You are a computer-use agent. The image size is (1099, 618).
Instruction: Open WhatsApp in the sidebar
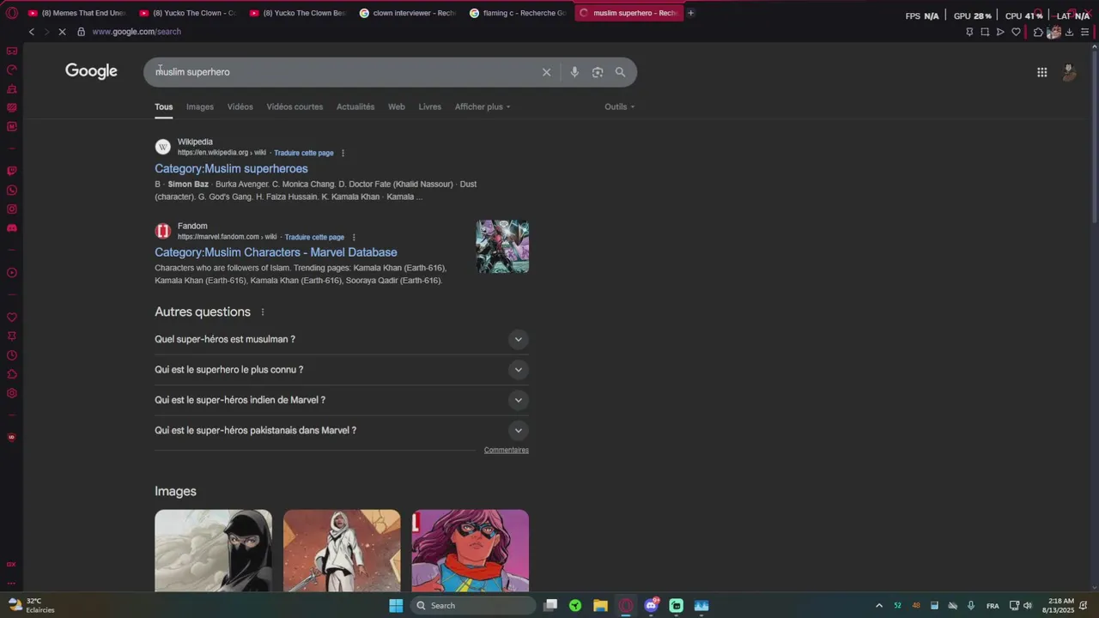click(12, 190)
